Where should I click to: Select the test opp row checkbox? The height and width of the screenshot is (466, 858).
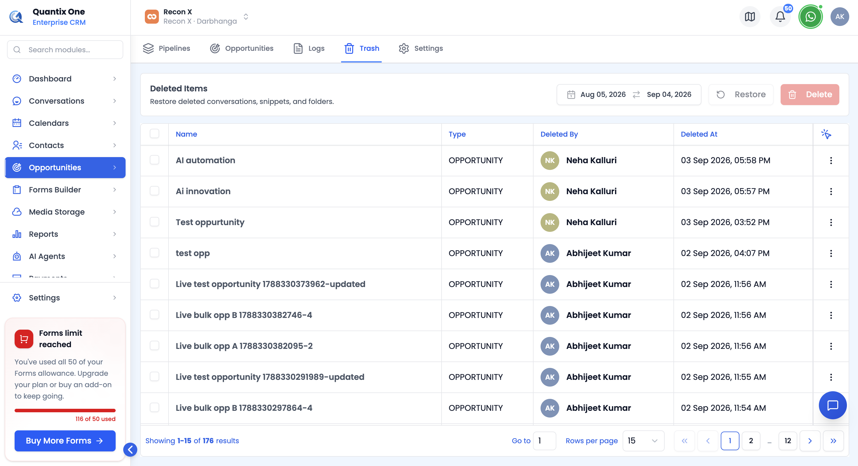coord(154,253)
